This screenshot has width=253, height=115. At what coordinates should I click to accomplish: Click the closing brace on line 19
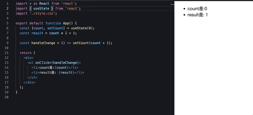click(x=16, y=92)
